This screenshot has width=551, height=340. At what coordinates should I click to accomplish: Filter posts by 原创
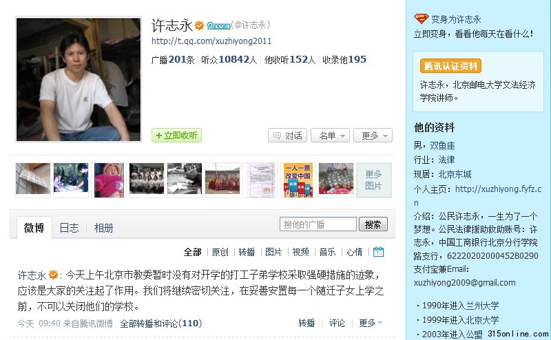(x=220, y=252)
